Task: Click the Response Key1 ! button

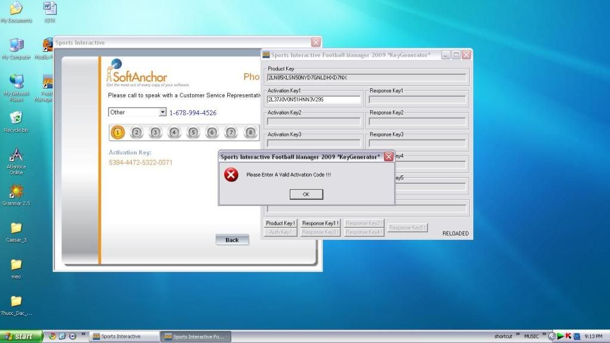Action: tap(320, 223)
